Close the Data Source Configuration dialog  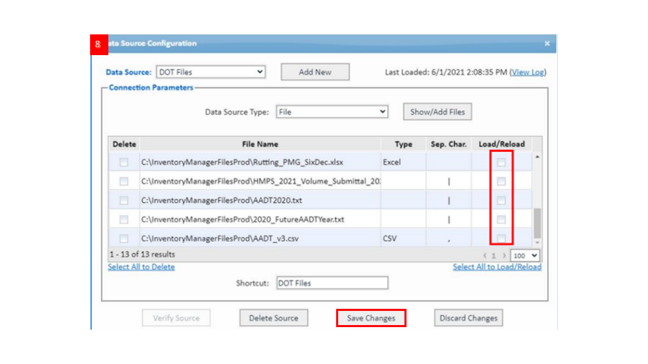click(x=547, y=43)
